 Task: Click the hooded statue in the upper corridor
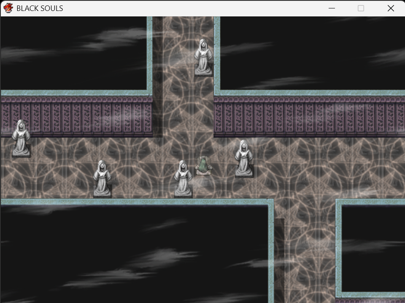click(203, 58)
